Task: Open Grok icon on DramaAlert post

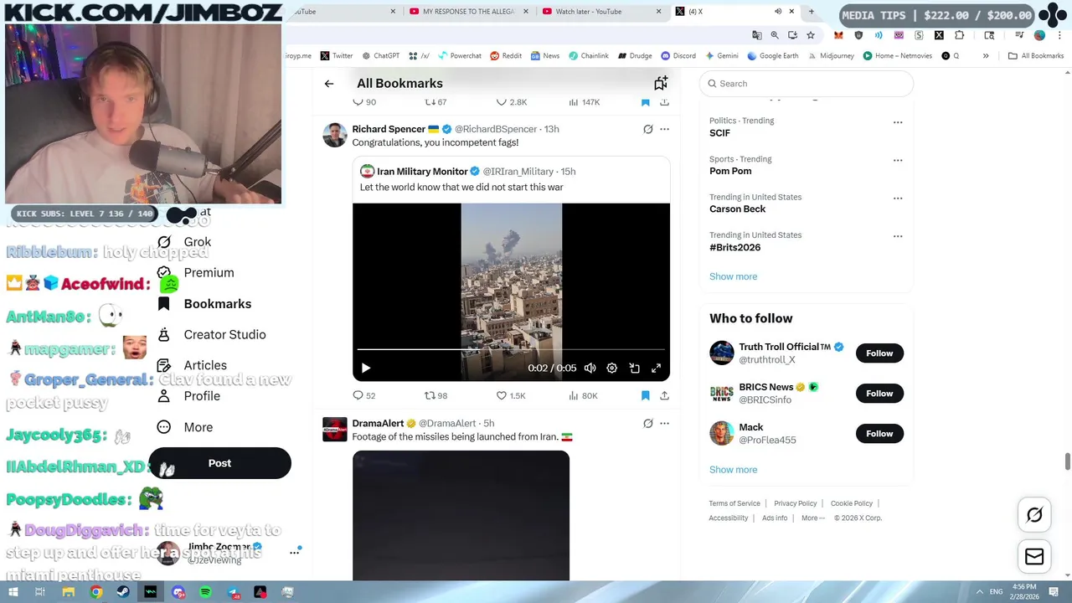Action: click(647, 423)
